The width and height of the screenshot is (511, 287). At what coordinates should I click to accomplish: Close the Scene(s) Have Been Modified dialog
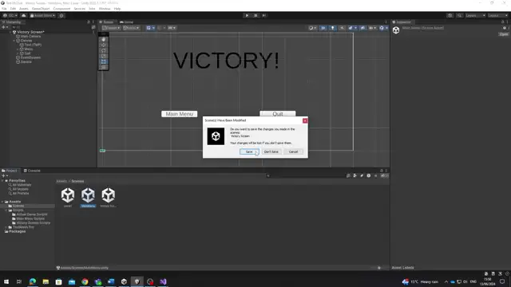tap(305, 120)
